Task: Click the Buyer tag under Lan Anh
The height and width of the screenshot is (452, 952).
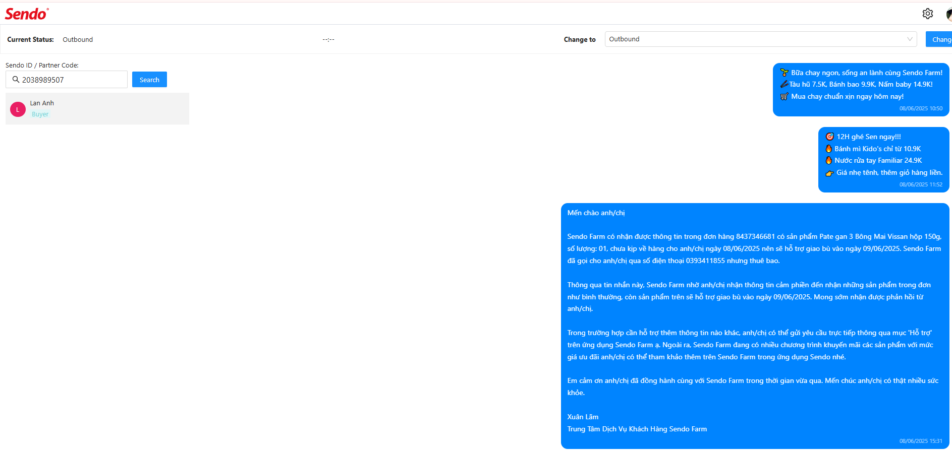Action: [40, 114]
